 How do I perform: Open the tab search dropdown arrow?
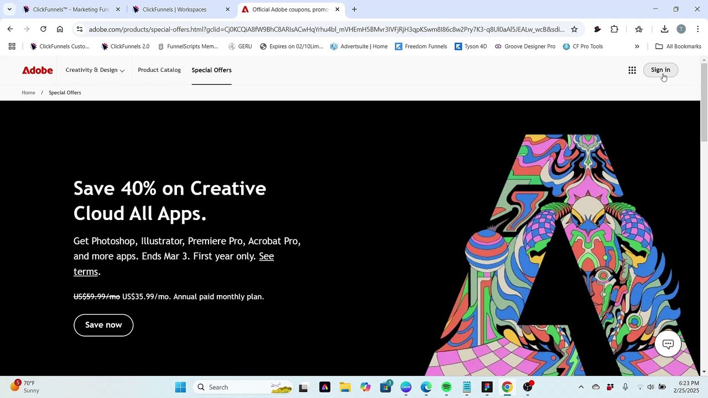coord(9,9)
